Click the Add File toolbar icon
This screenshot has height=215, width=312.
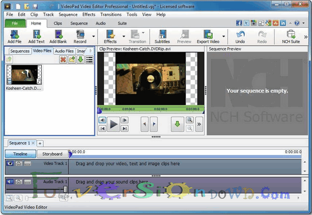14,37
